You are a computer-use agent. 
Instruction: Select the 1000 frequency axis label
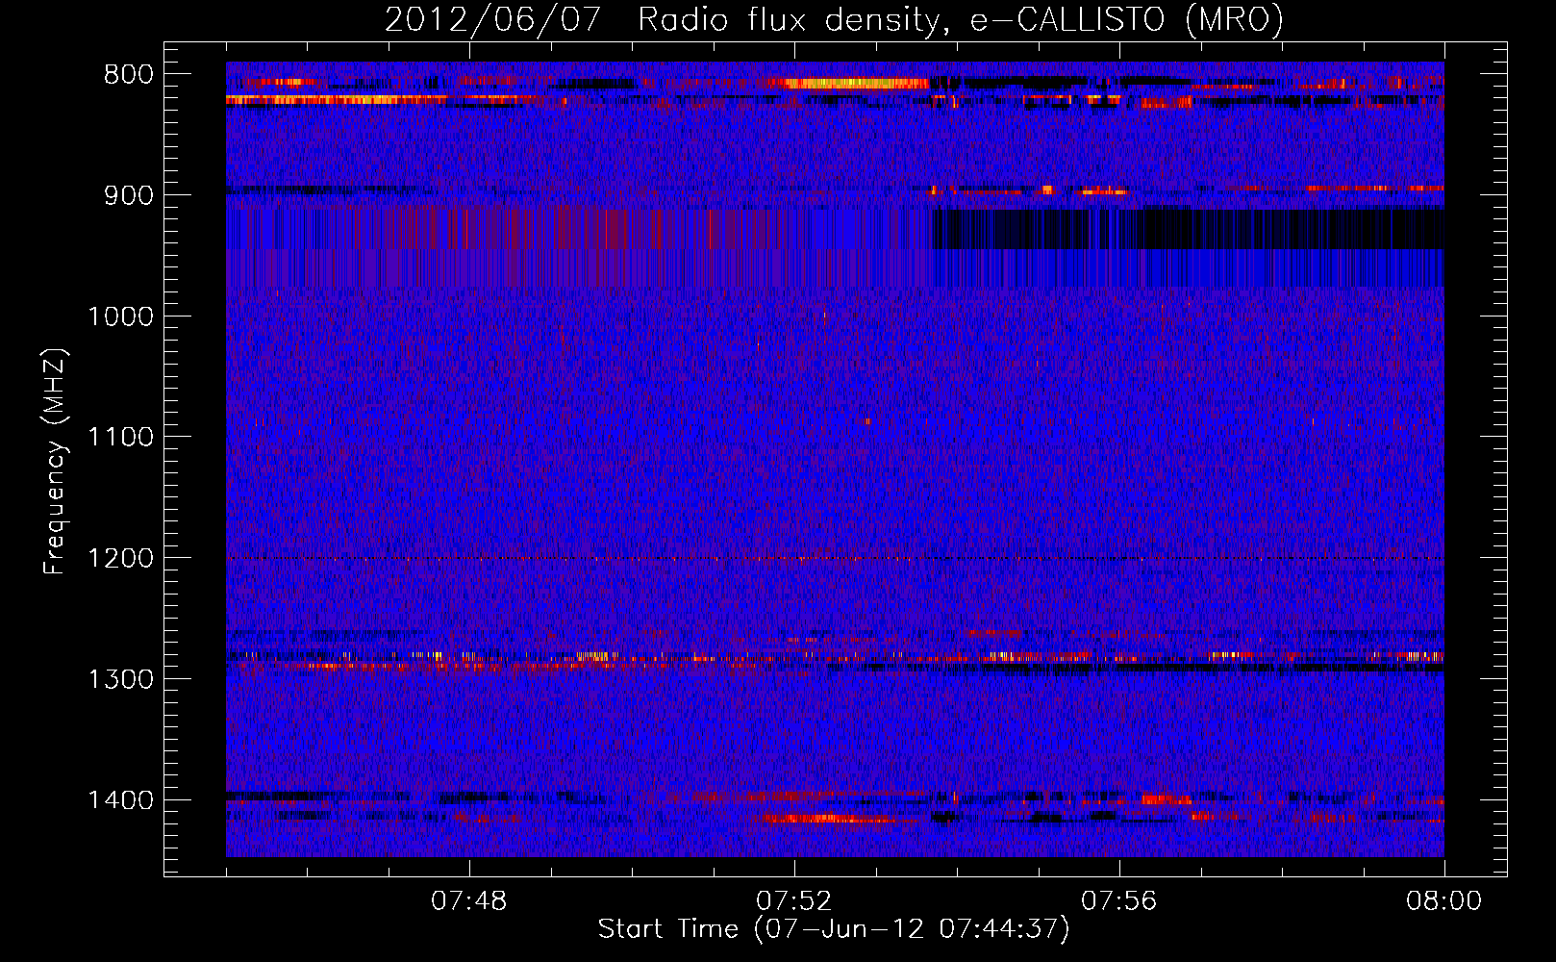pyautogui.click(x=120, y=316)
